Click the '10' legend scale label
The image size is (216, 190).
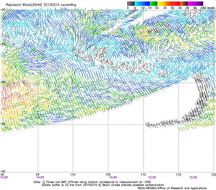(x=142, y=8)
